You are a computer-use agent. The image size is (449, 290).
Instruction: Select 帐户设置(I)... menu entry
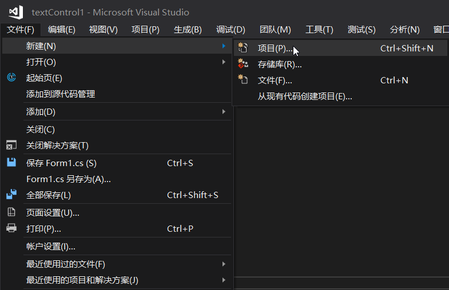click(117, 247)
